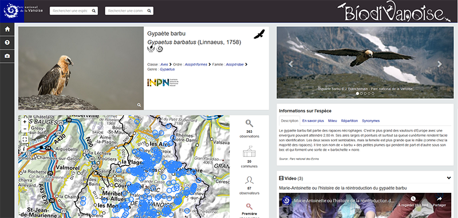
Task: Open the home icon in sidebar
Action: (x=7, y=29)
